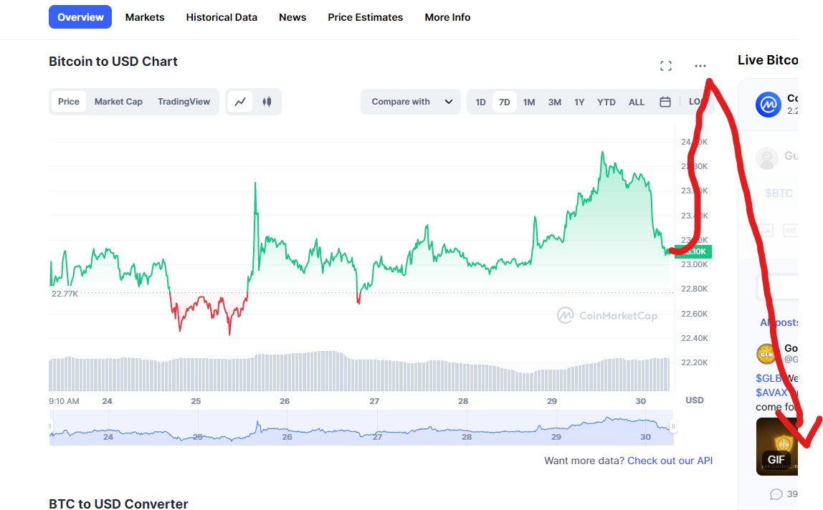Click the BTC to USD Converter heading
The width and height of the screenshot is (823, 510).
tap(118, 504)
